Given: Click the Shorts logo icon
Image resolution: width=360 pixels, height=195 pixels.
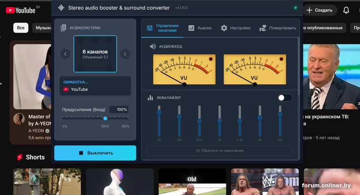Looking at the screenshot, I should pos(20,157).
